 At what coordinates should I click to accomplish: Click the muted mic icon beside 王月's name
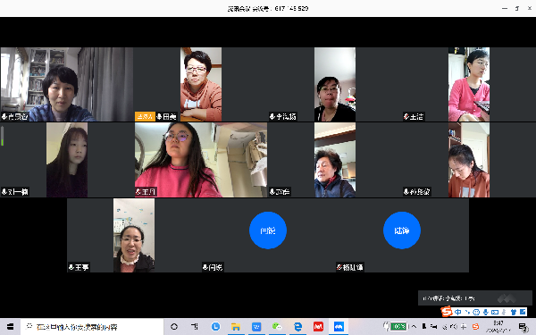click(138, 192)
